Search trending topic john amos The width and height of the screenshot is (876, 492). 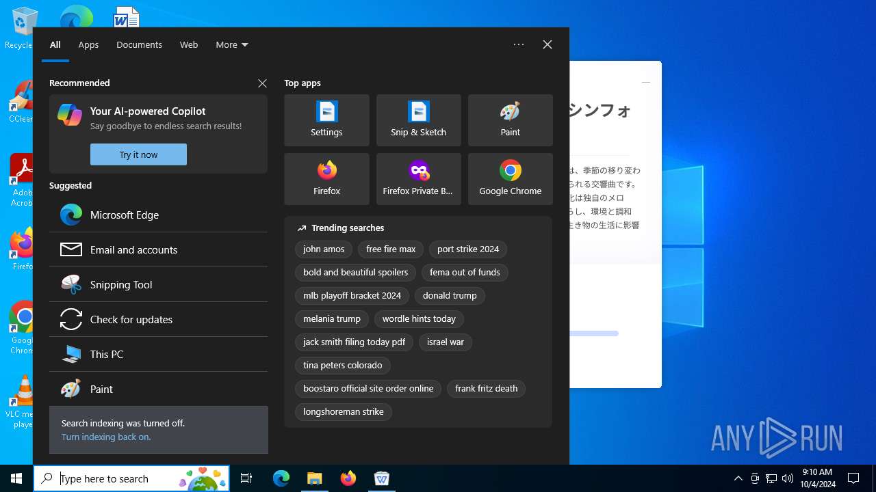click(x=324, y=249)
